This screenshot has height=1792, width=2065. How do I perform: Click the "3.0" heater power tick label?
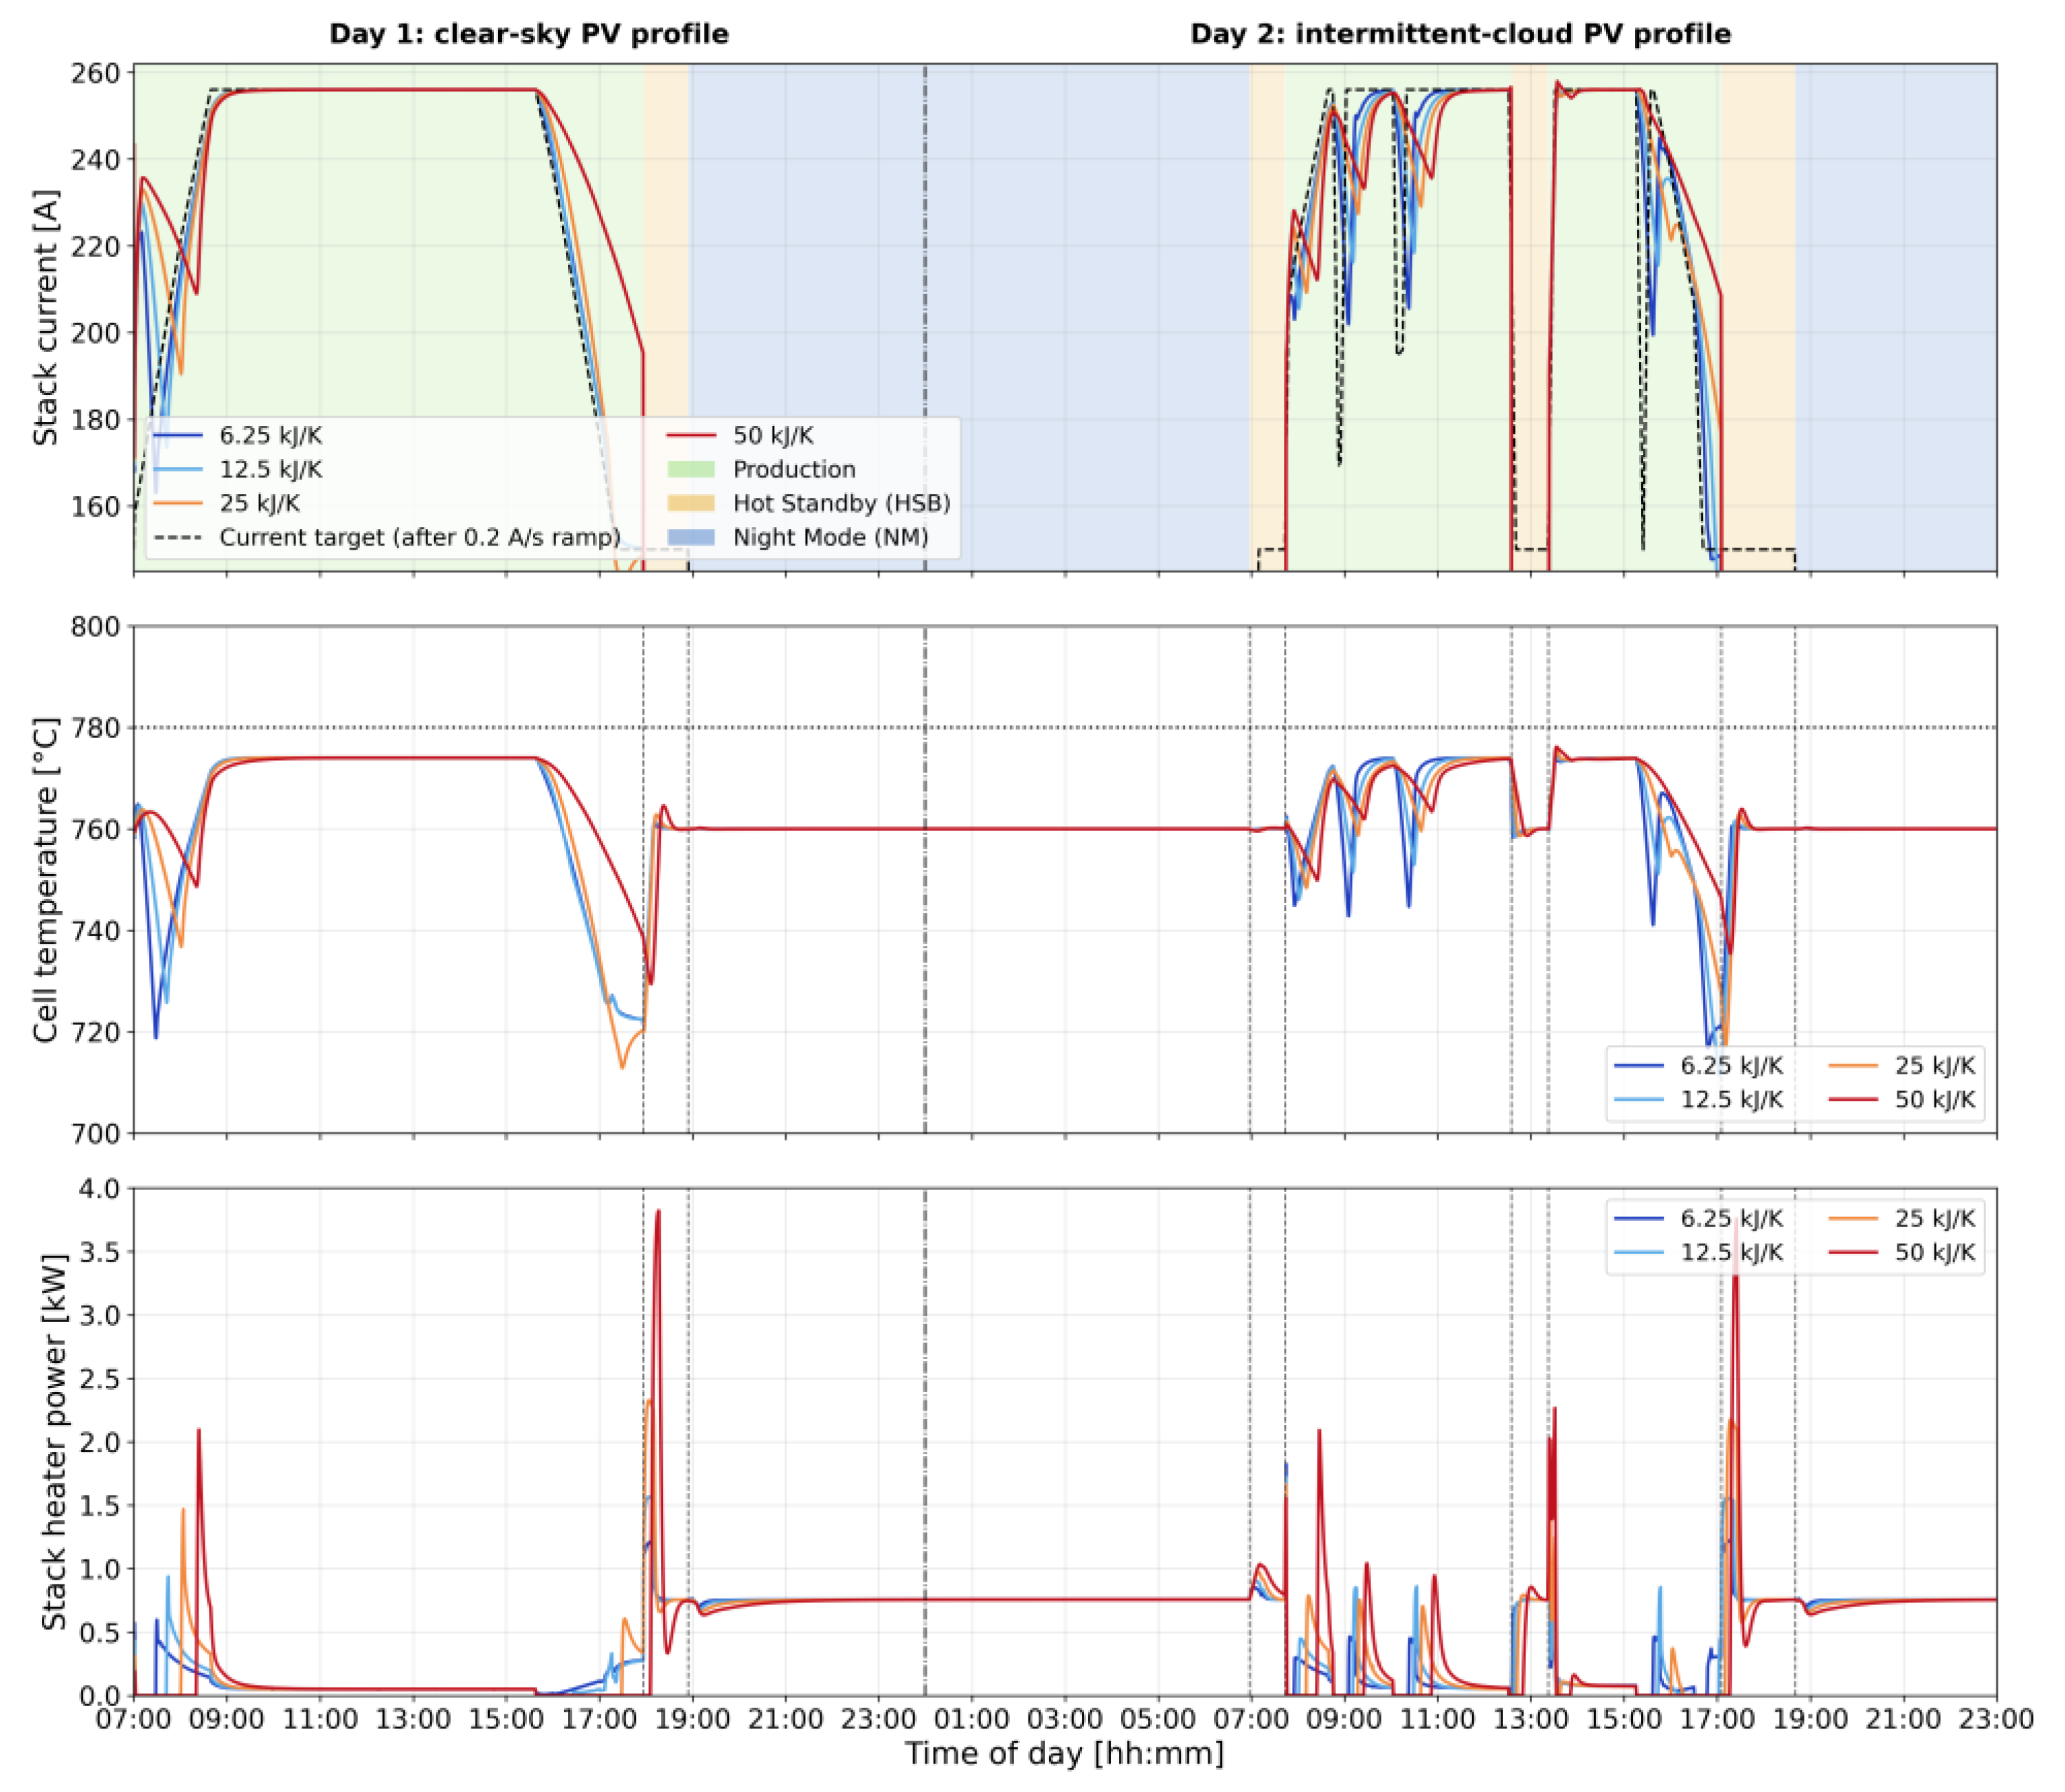pyautogui.click(x=101, y=1316)
